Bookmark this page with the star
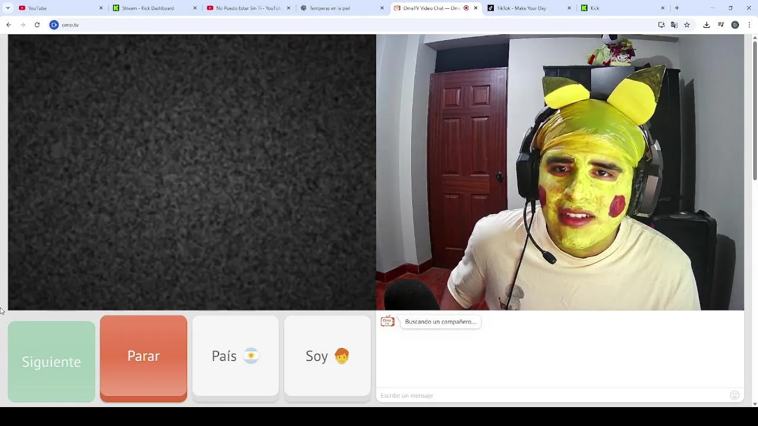The height and width of the screenshot is (426, 758). click(x=687, y=25)
